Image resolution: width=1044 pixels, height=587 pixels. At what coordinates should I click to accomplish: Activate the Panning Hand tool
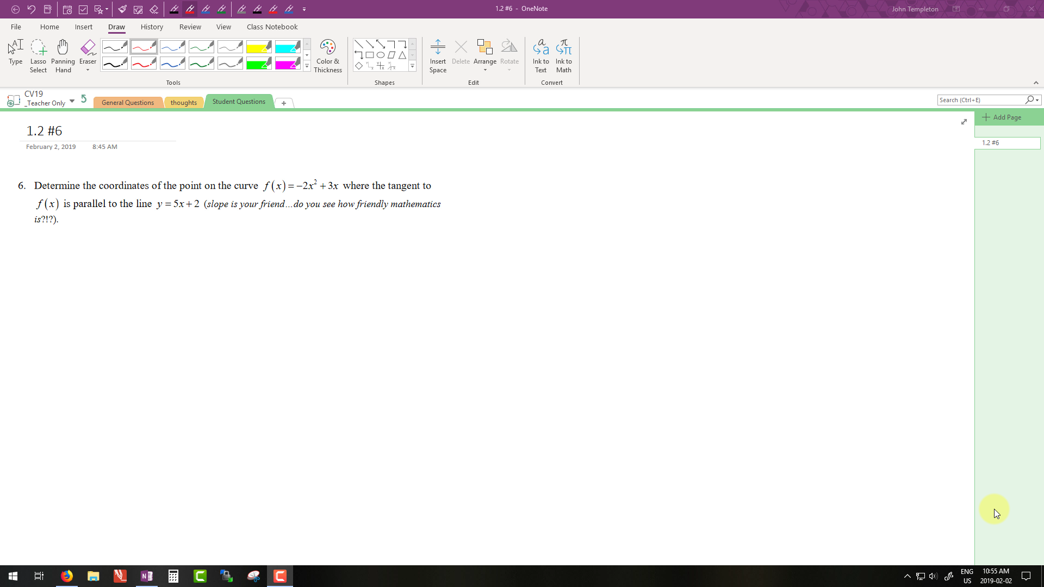point(63,55)
